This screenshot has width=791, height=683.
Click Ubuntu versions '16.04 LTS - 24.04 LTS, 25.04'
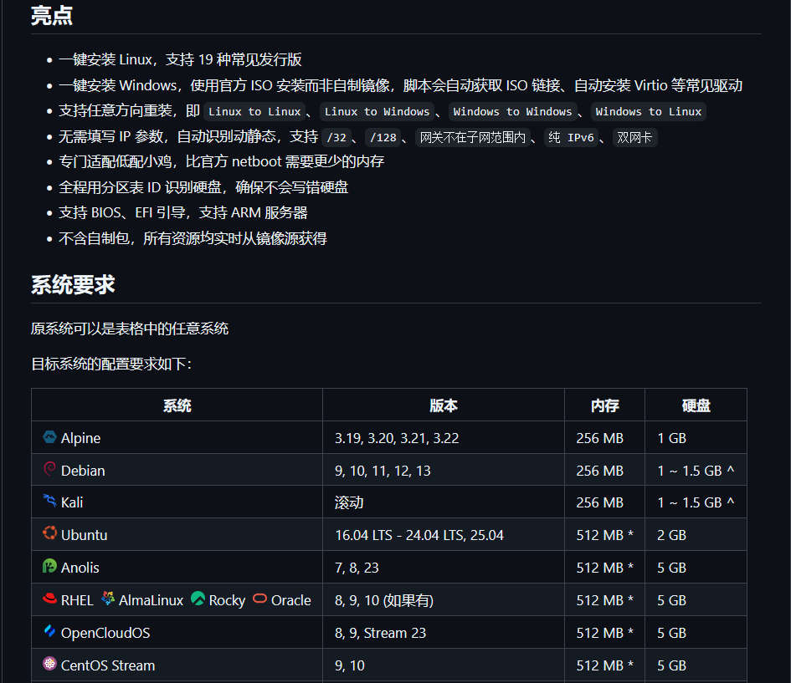(419, 535)
